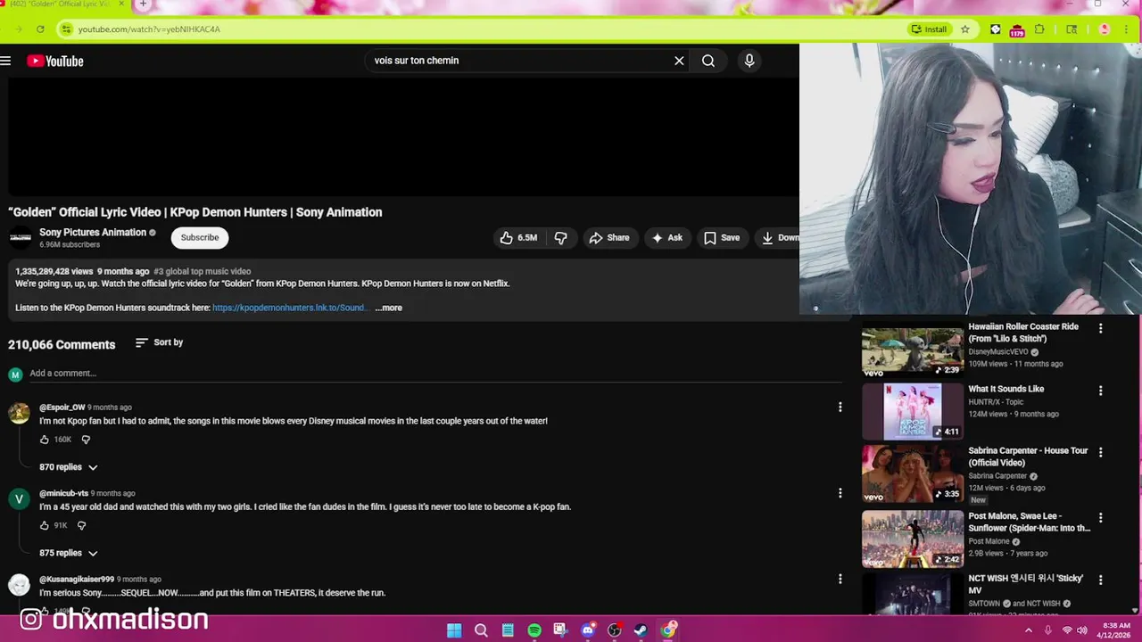Clear the search box with X
Screen dimensions: 1142x642
pos(679,61)
